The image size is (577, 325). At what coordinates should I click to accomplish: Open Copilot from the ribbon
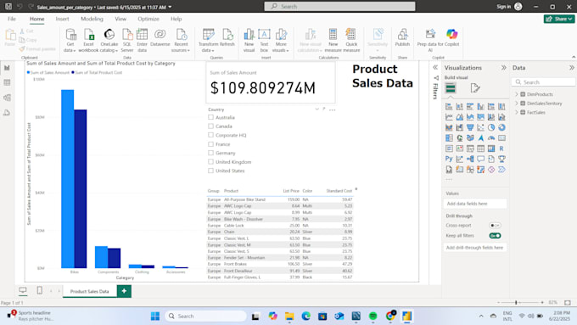click(452, 37)
